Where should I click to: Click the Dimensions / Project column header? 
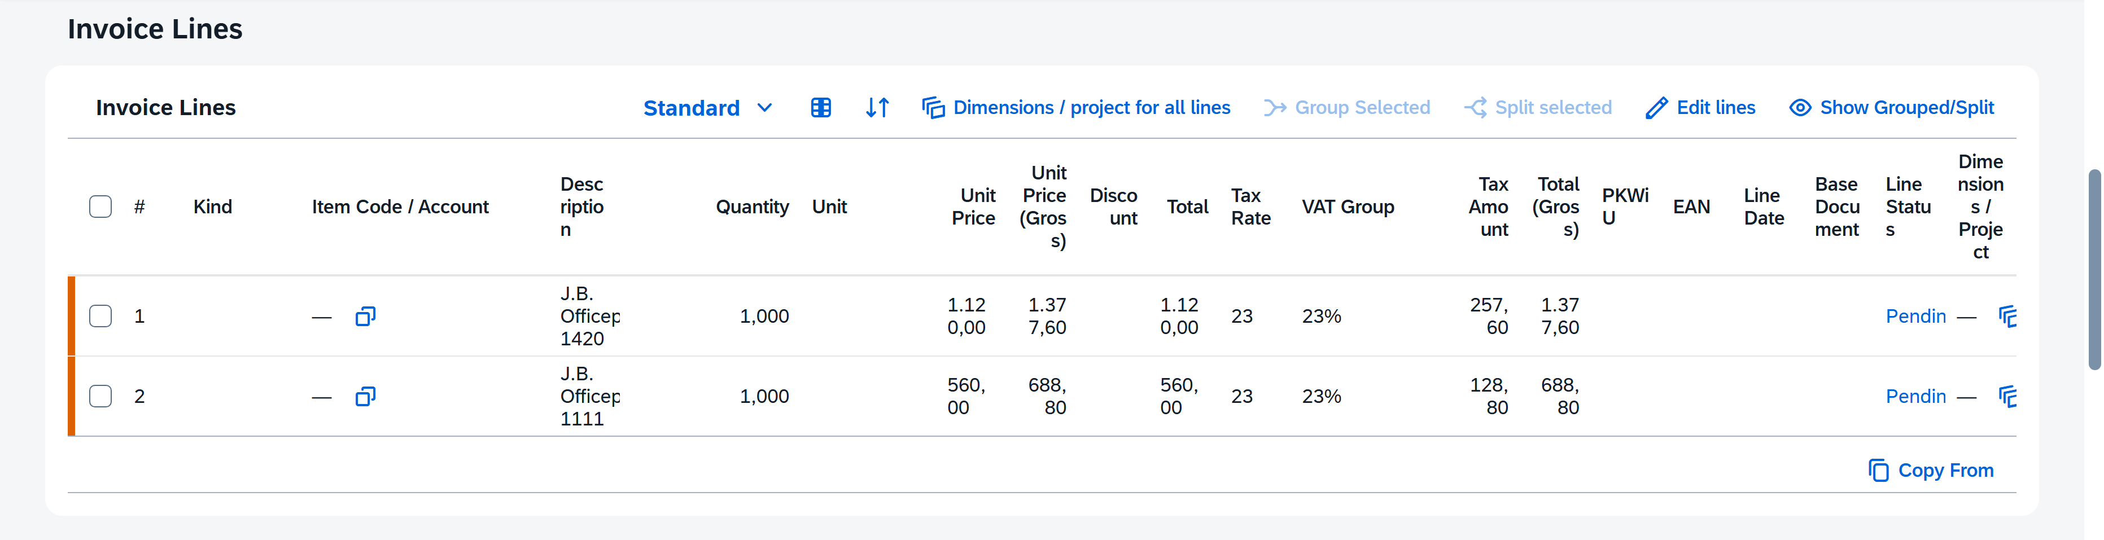pos(1981,207)
